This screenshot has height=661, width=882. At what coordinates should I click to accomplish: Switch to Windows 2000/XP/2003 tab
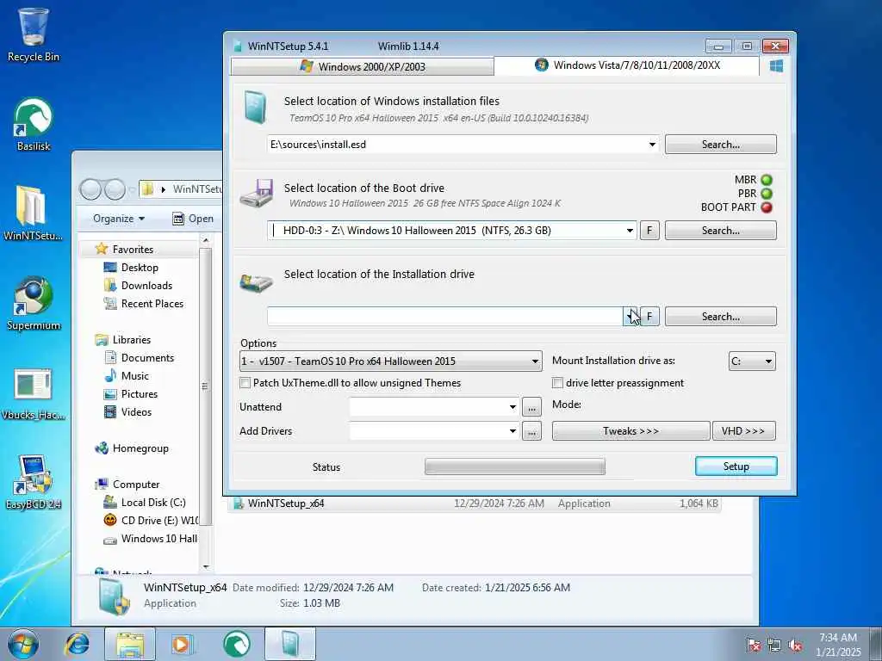coord(363,66)
